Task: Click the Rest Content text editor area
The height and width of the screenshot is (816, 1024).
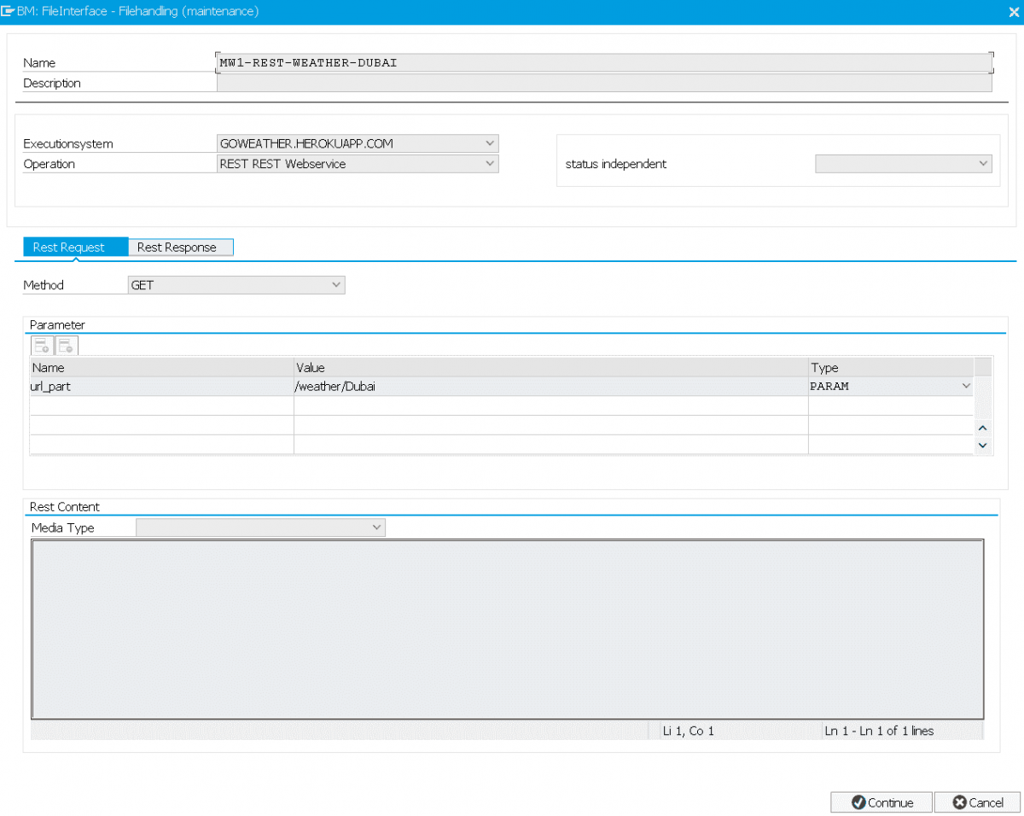Action: [508, 630]
